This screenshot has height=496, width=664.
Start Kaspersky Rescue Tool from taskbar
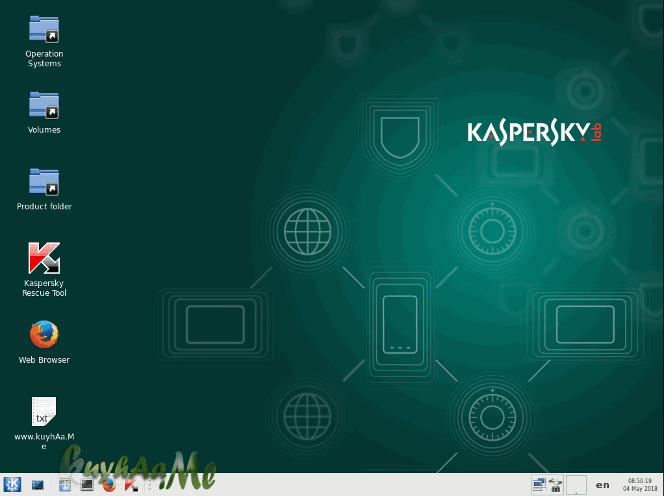131,485
